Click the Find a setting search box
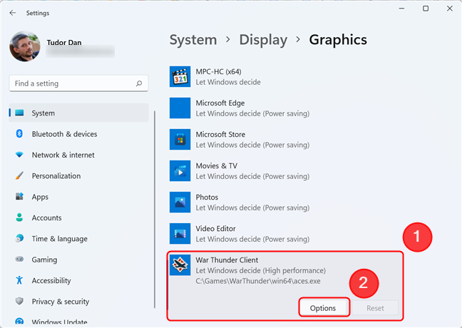462x328 pixels. coord(78,83)
